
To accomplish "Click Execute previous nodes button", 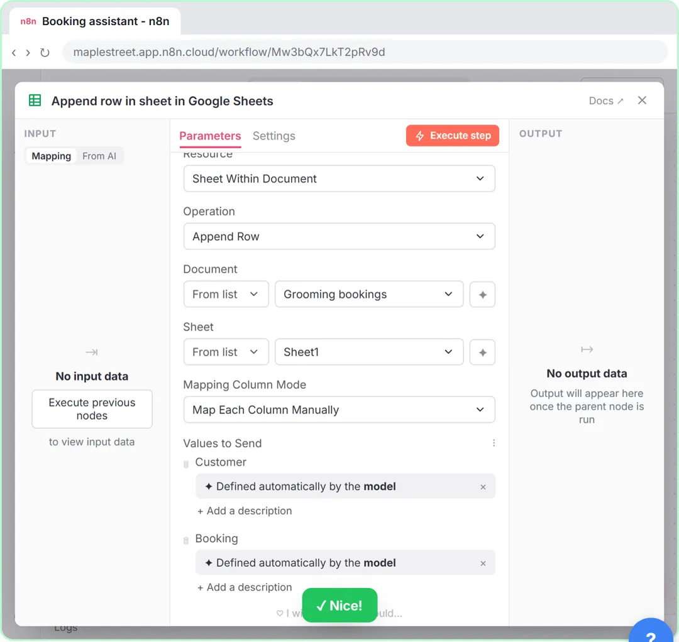I will coord(92,409).
